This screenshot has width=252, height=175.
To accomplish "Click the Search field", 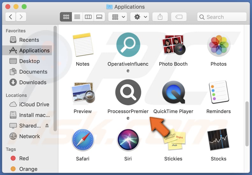I will (222, 17).
